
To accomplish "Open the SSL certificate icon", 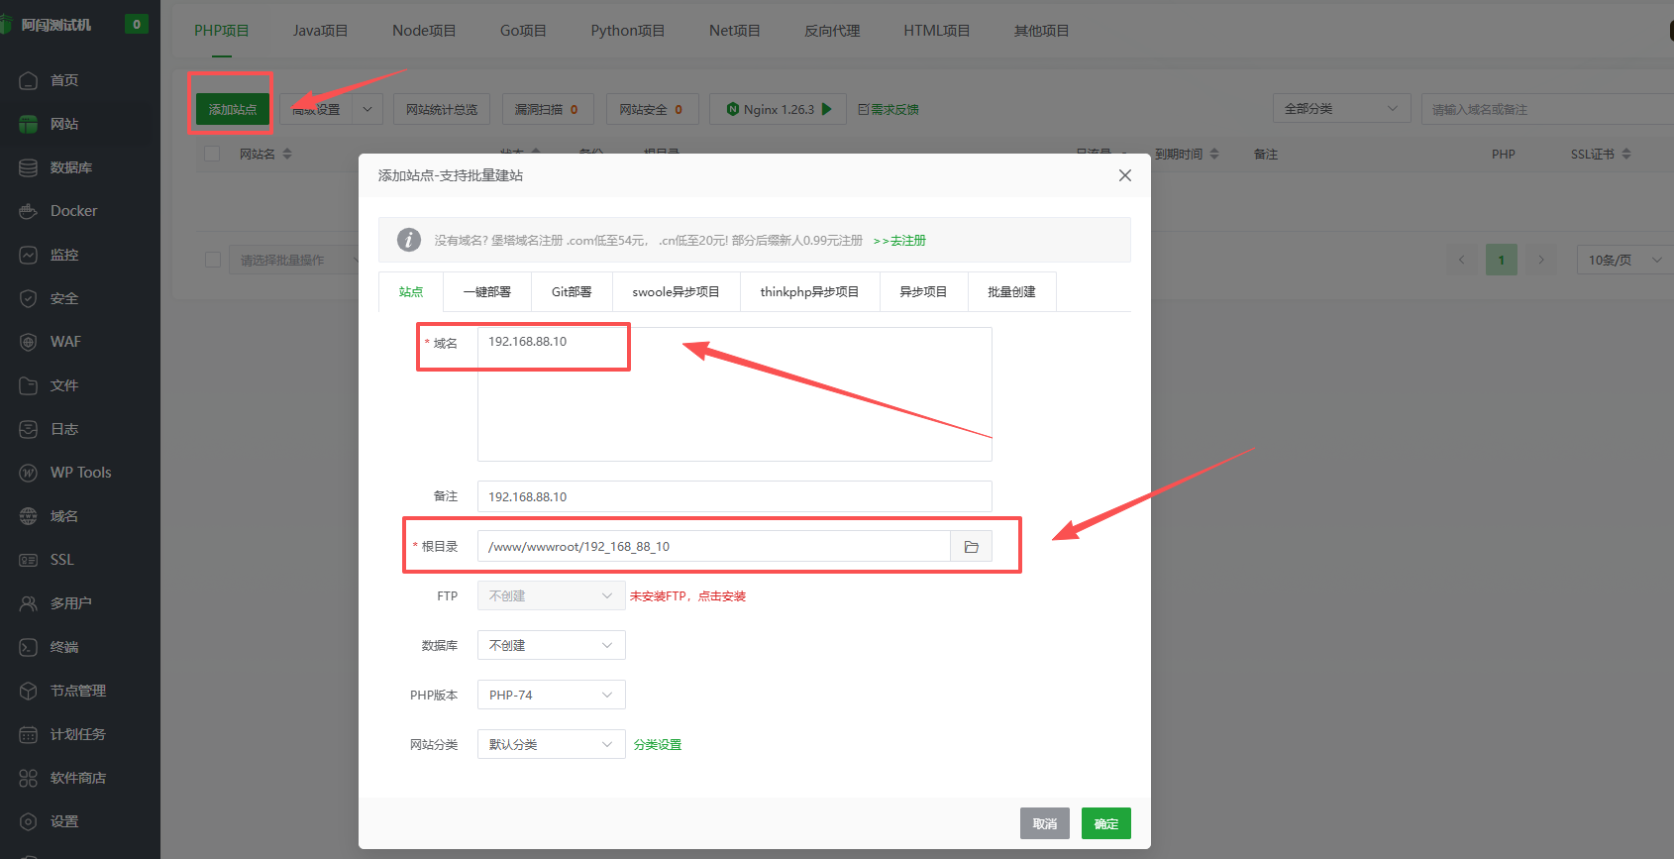I will [x=29, y=560].
